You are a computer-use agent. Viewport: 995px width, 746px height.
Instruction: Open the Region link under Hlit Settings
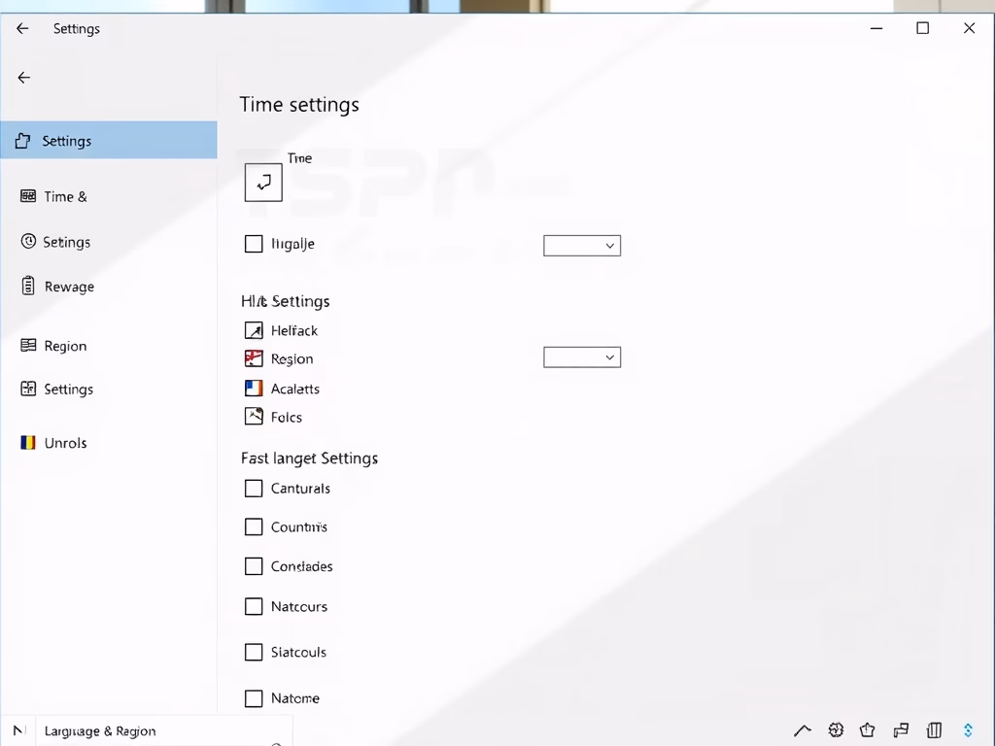click(x=292, y=359)
